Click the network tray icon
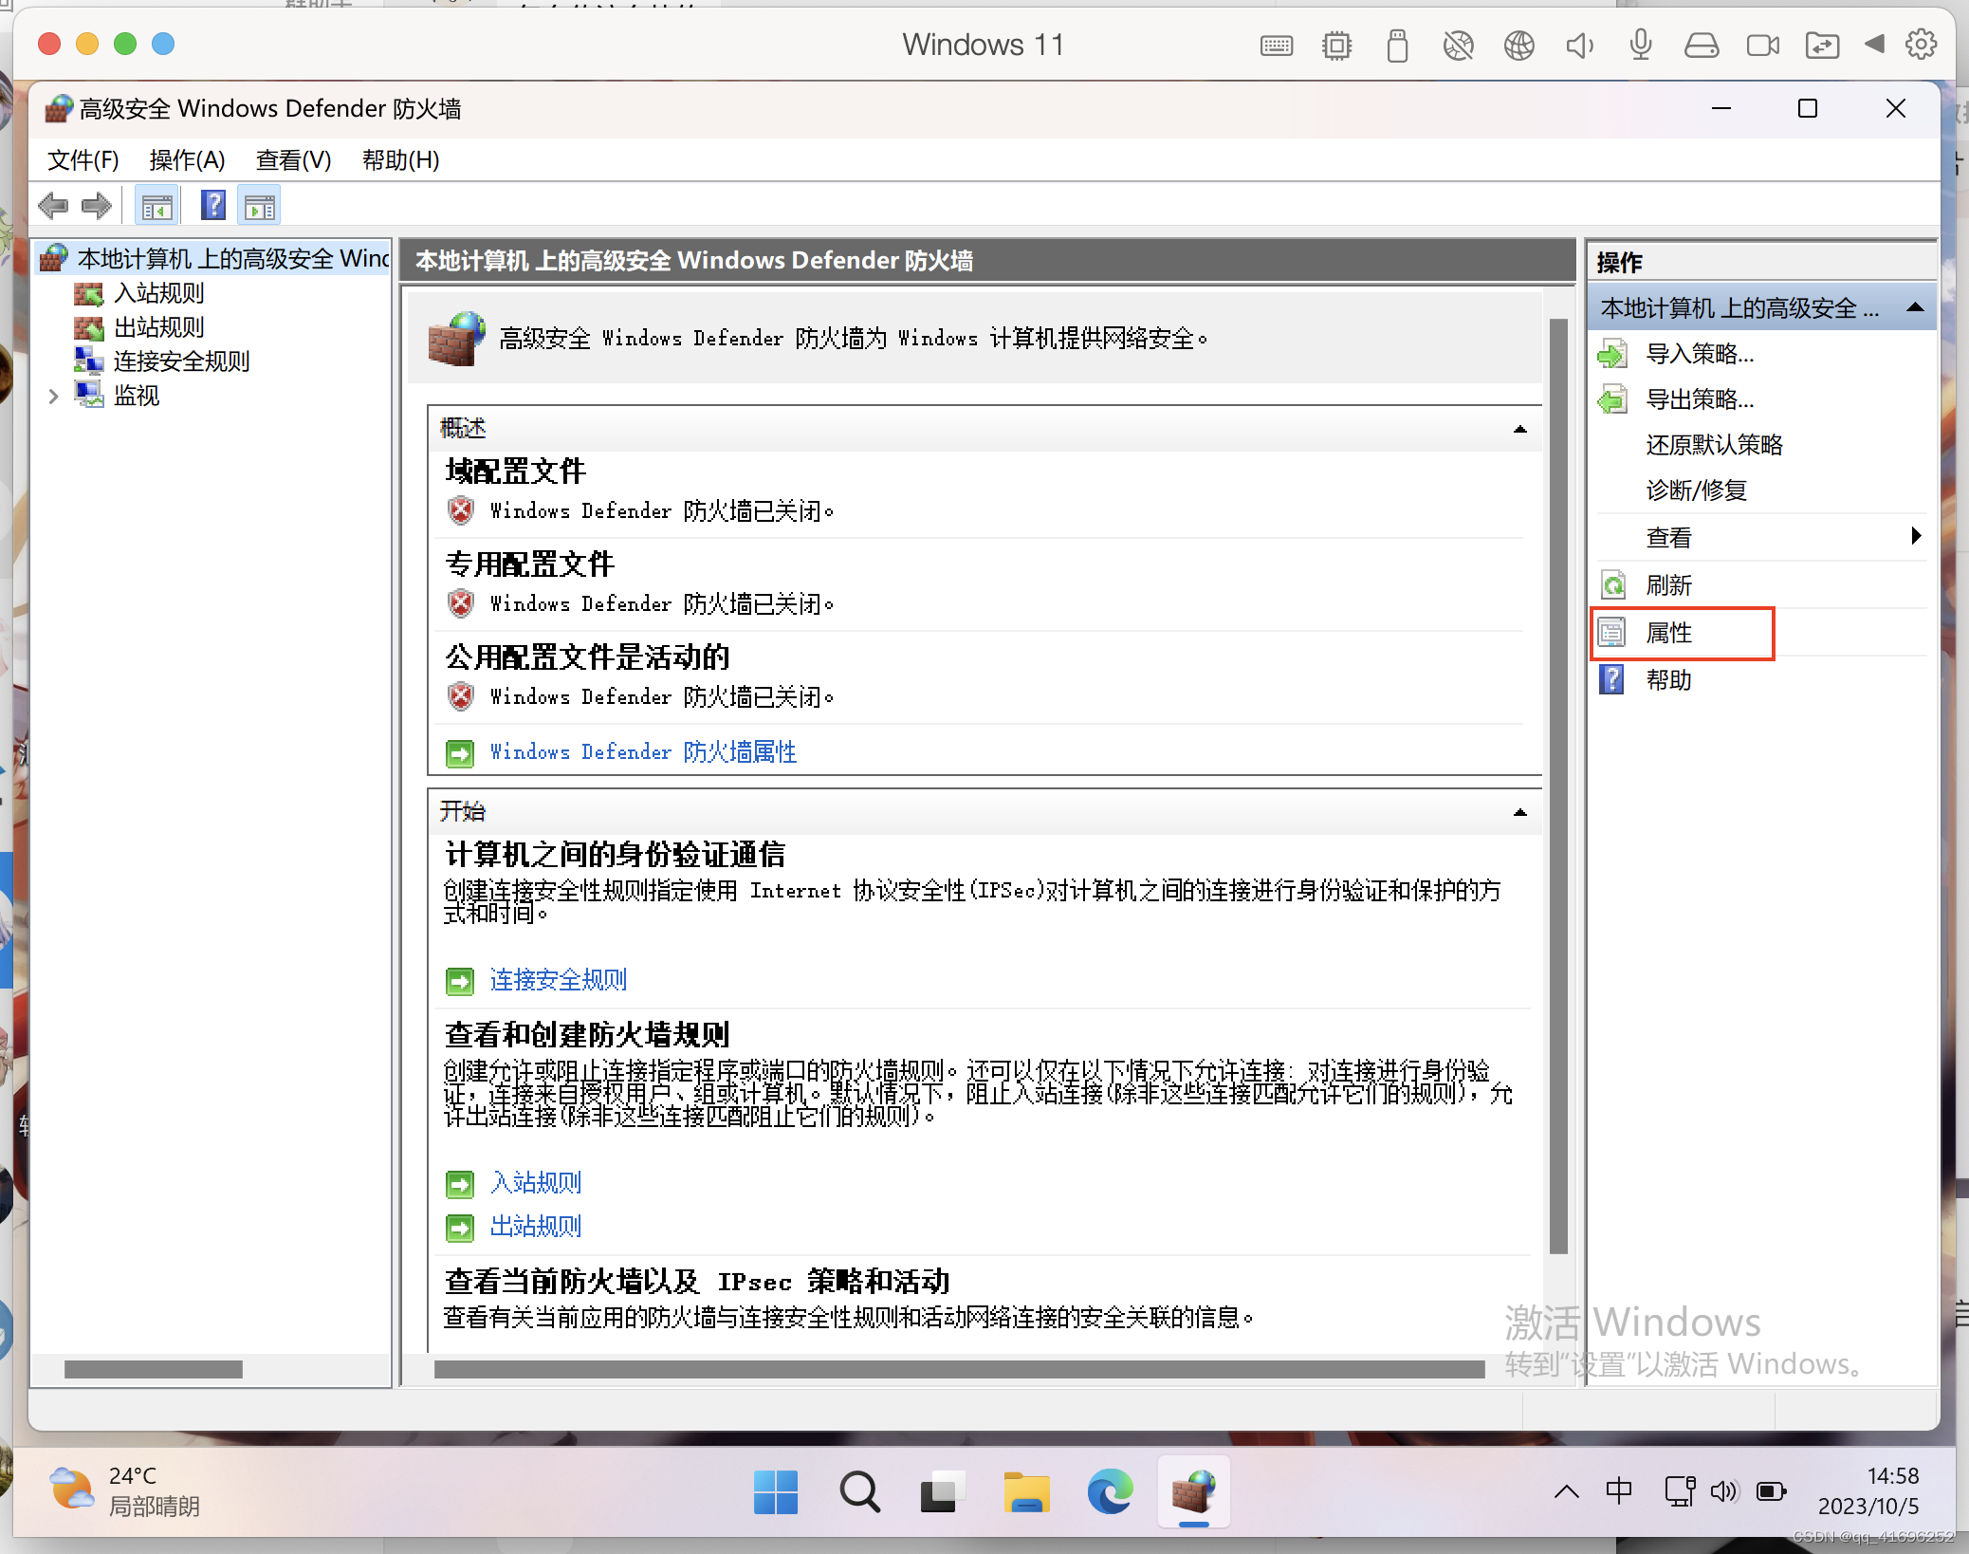 click(x=1680, y=1491)
